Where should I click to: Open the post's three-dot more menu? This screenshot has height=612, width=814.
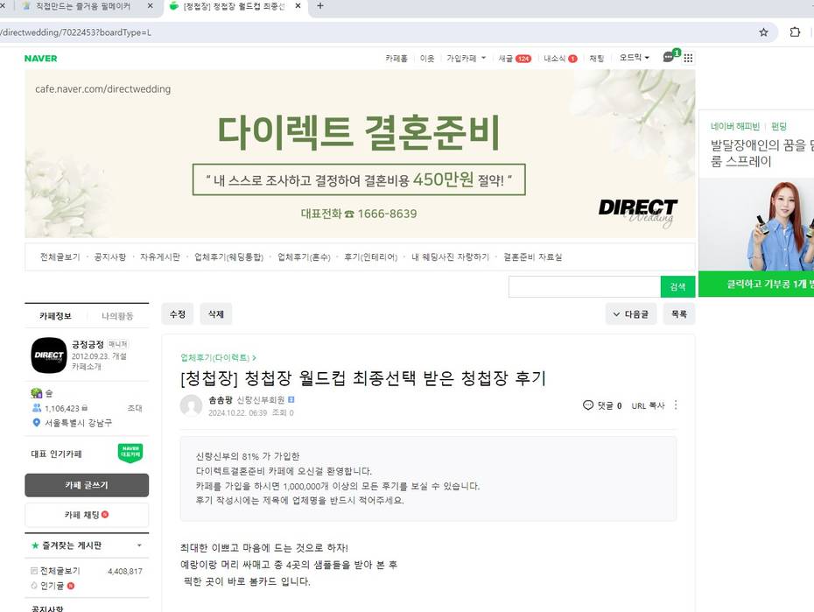click(x=676, y=404)
